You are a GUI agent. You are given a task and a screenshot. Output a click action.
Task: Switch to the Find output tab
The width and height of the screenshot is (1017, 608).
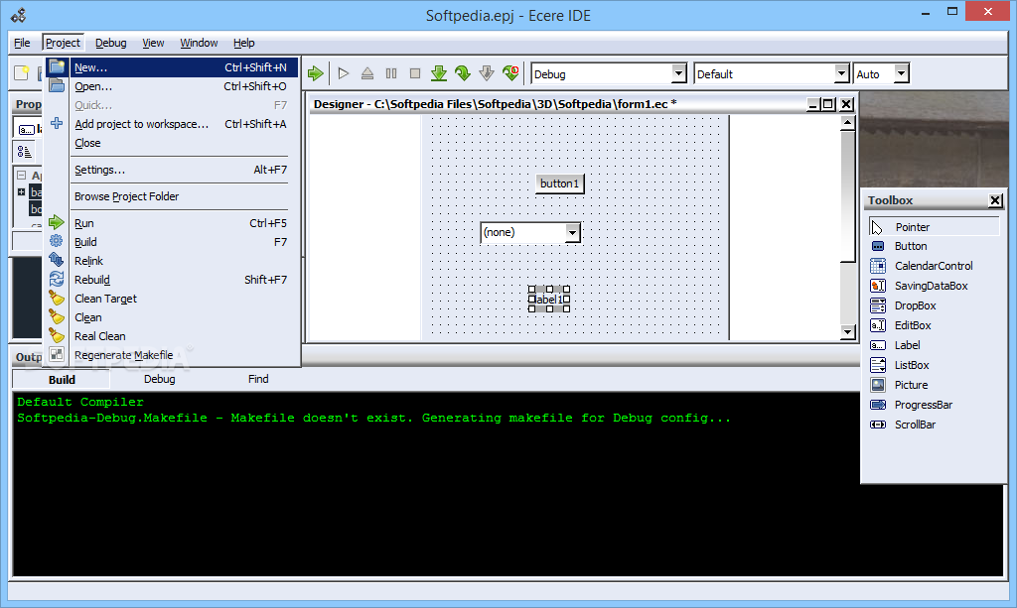click(258, 380)
